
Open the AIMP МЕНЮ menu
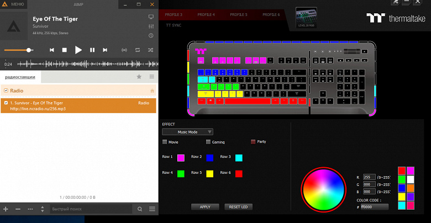click(x=14, y=4)
